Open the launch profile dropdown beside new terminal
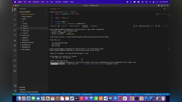Screen dimensions: 182x102 click(x=154, y=26)
